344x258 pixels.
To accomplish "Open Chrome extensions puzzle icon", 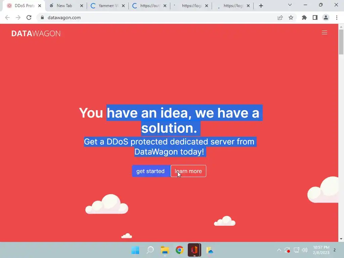I will (x=304, y=17).
